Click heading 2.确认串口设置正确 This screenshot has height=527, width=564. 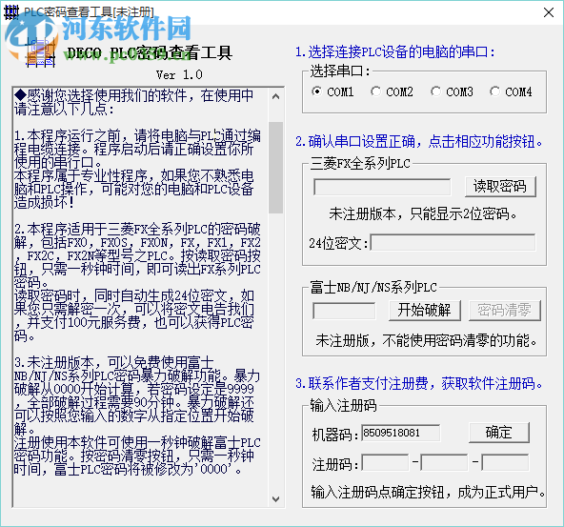pyautogui.click(x=419, y=141)
